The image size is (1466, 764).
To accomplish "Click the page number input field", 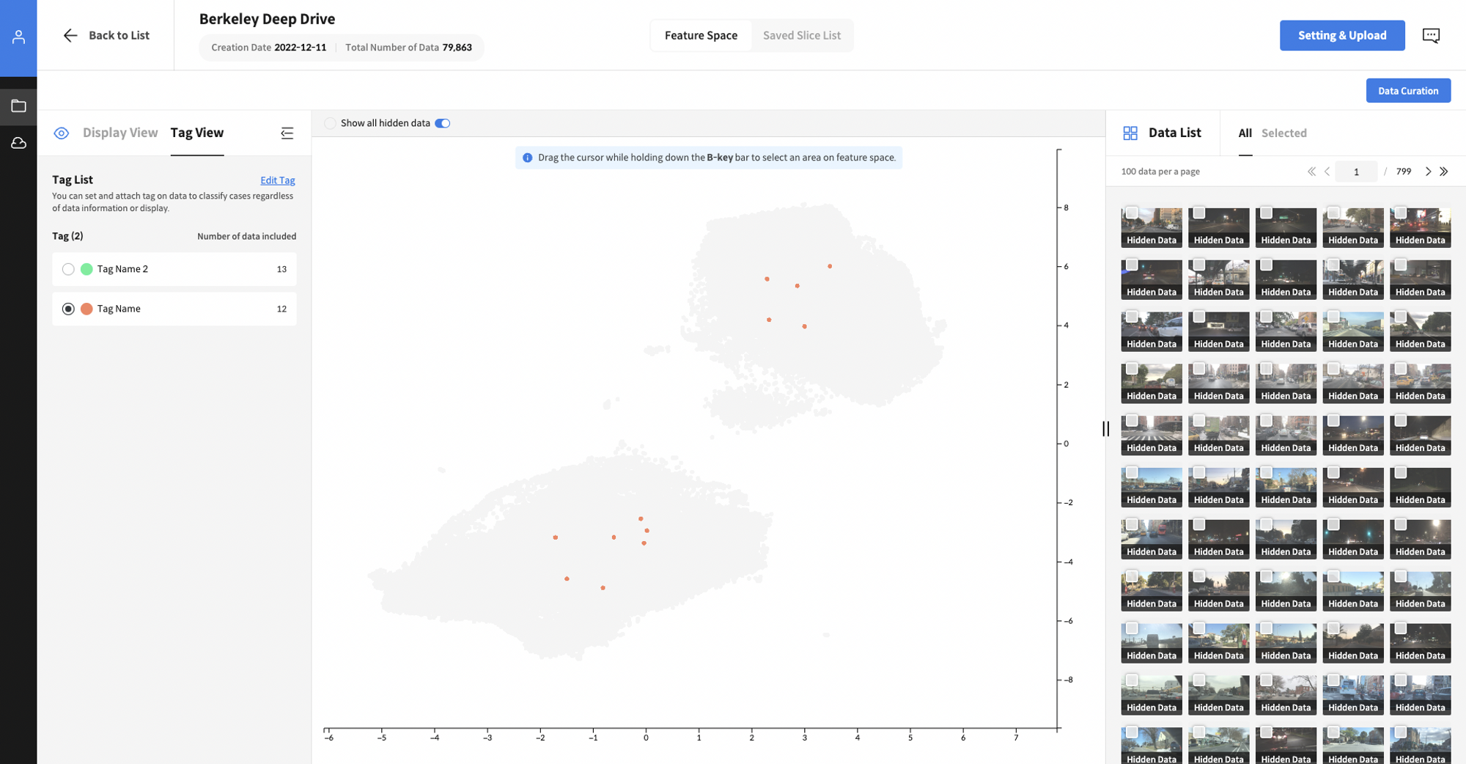I will [1356, 172].
